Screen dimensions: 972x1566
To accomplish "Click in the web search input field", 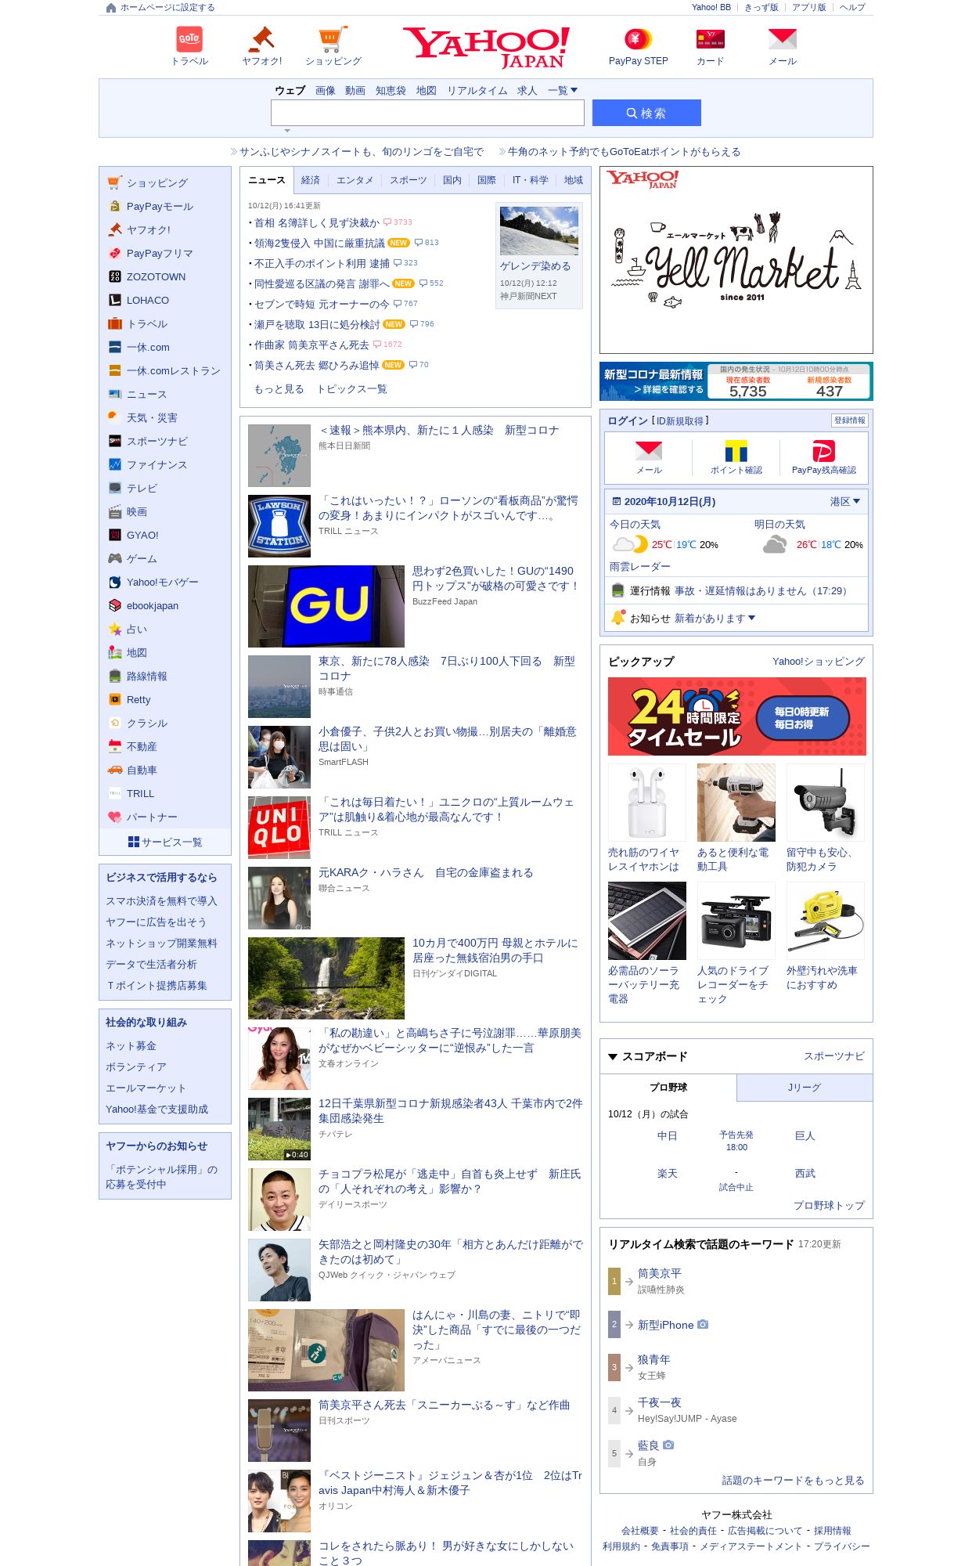I will [427, 113].
